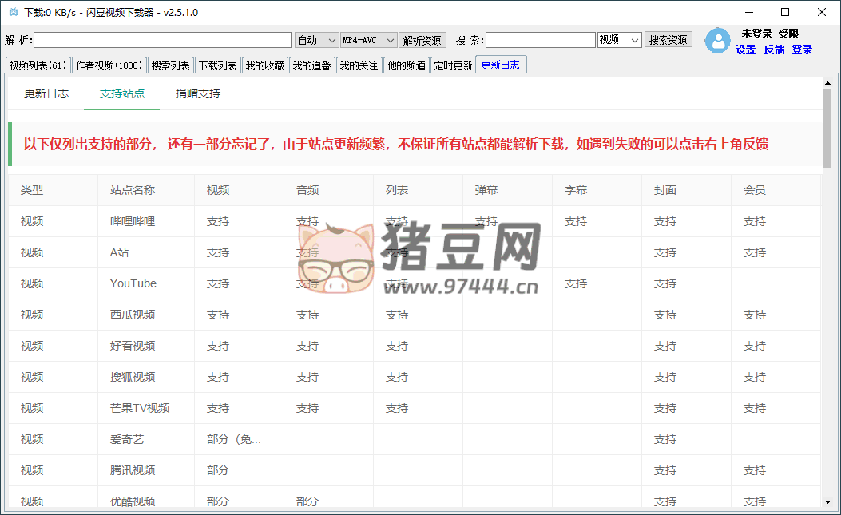Switch to 定时更新 tab
841x515 pixels.
pos(453,65)
